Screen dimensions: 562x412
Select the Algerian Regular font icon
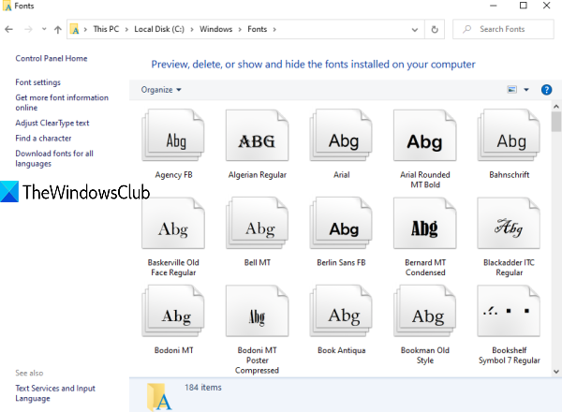point(258,135)
